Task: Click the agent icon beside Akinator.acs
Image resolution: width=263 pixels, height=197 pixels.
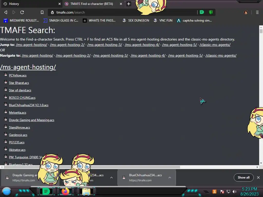Action: pos(6,149)
